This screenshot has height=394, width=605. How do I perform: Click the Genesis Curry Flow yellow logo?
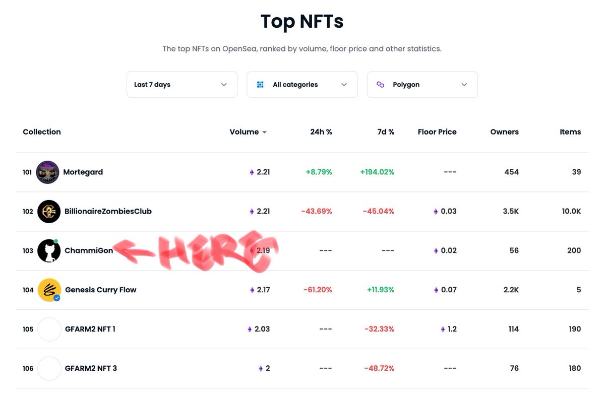[48, 290]
